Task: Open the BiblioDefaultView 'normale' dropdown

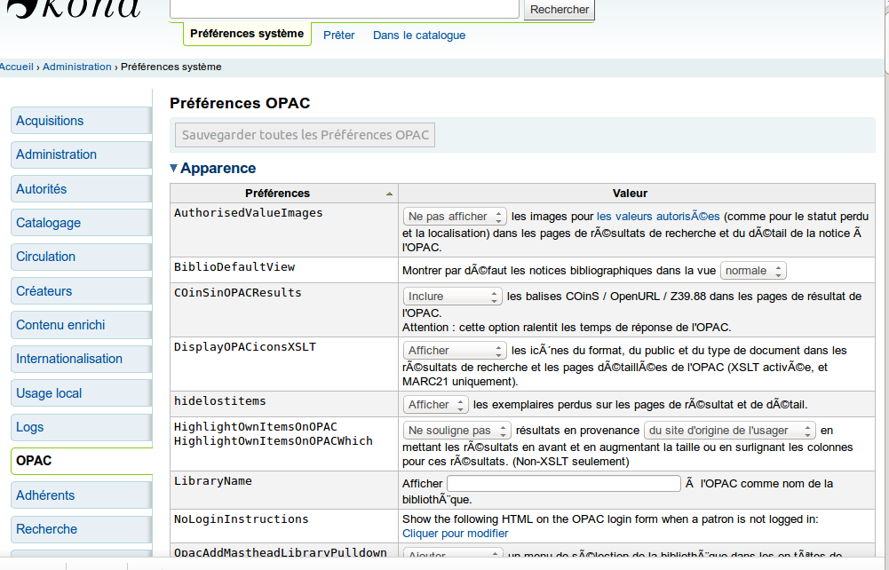Action: pos(752,271)
